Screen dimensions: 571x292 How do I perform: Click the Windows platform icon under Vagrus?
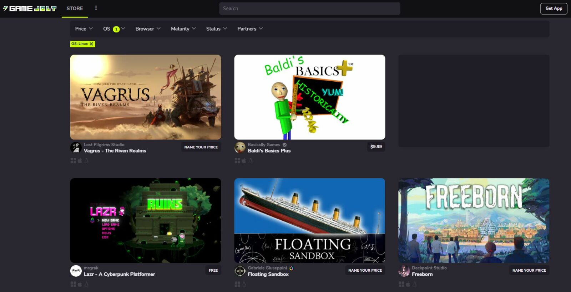[73, 161]
